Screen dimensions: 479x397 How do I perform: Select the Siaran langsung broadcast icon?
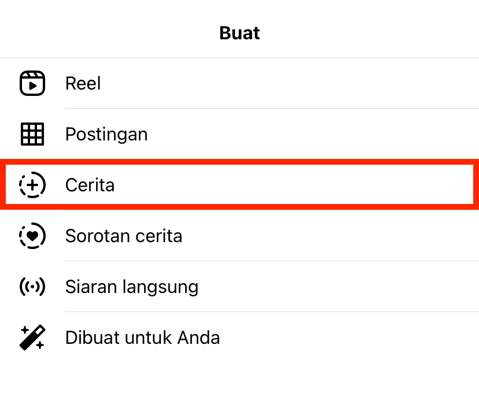click(32, 287)
